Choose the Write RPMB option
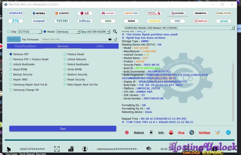The width and height of the screenshot is (241, 155). (x=73, y=69)
